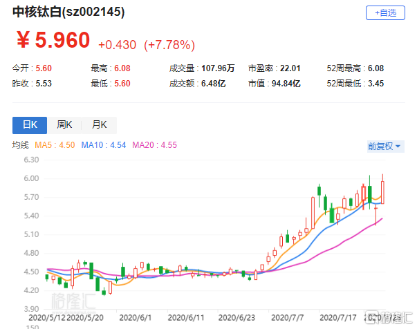Image resolution: width=417 pixels, height=329 pixels.
Task: Switch to the 周K weekly chart tab
Action: [64, 125]
